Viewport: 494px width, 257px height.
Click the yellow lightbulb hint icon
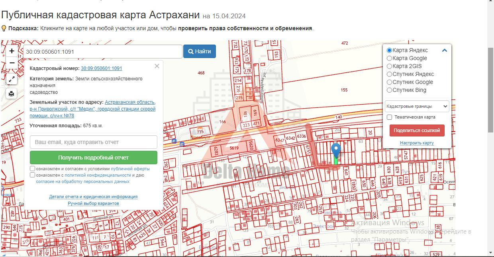4,29
